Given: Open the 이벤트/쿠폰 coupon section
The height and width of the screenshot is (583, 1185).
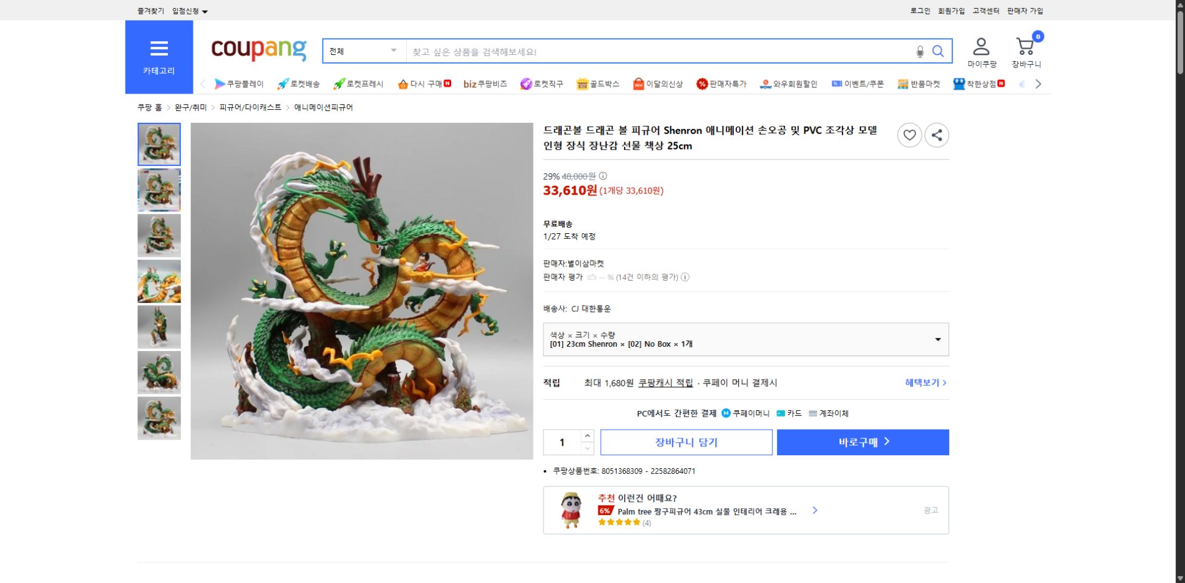Looking at the screenshot, I should (x=836, y=84).
